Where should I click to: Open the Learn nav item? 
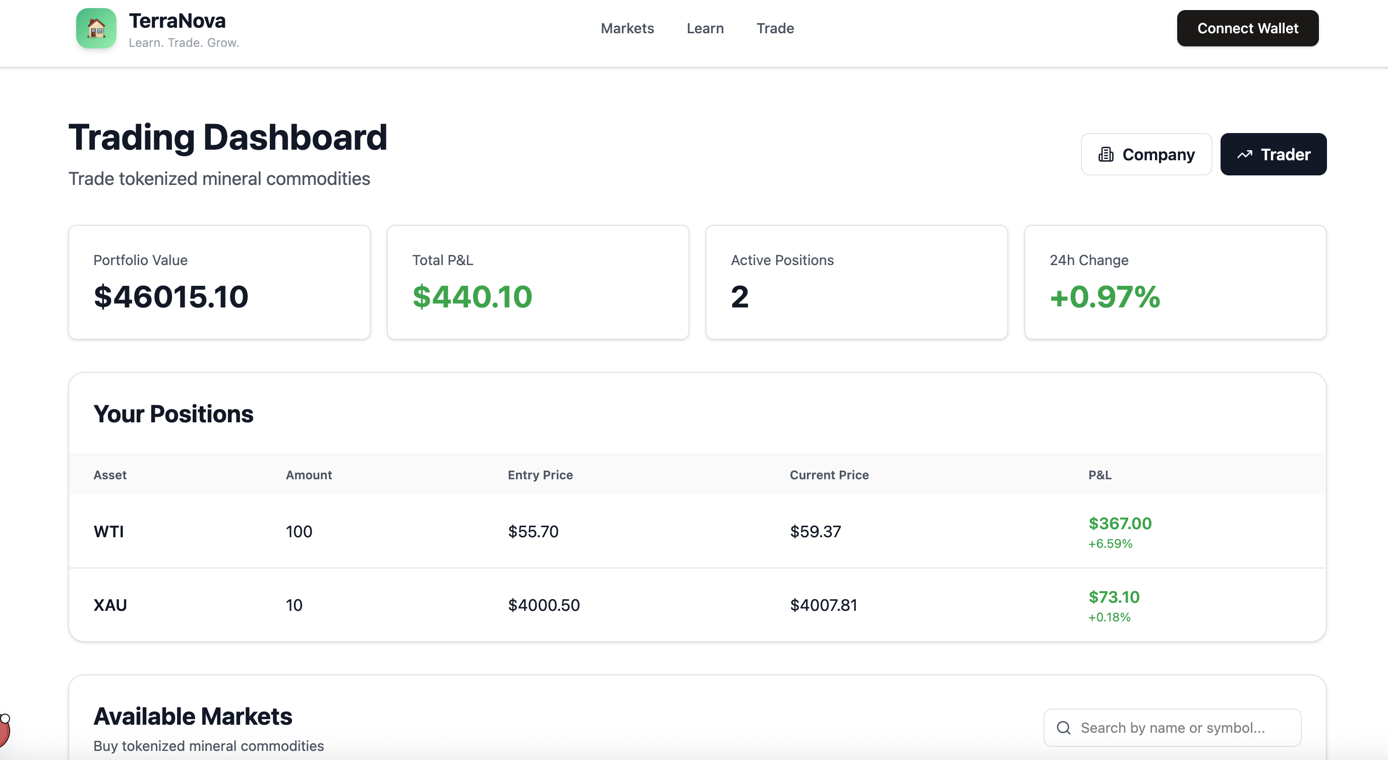(x=705, y=29)
